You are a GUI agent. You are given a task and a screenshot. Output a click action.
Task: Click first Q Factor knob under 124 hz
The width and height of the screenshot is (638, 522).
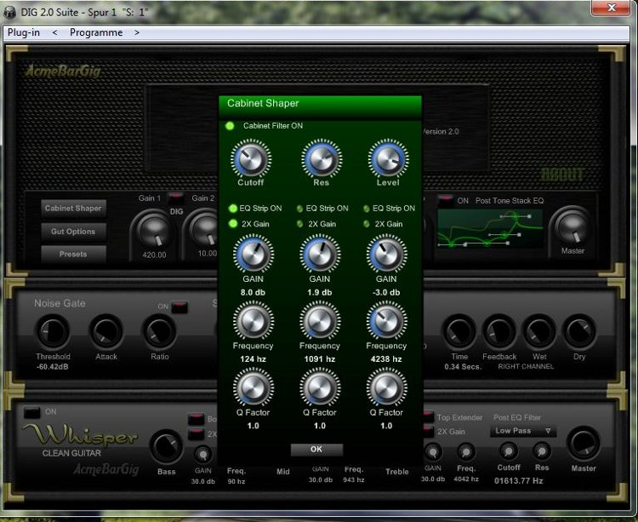(253, 387)
